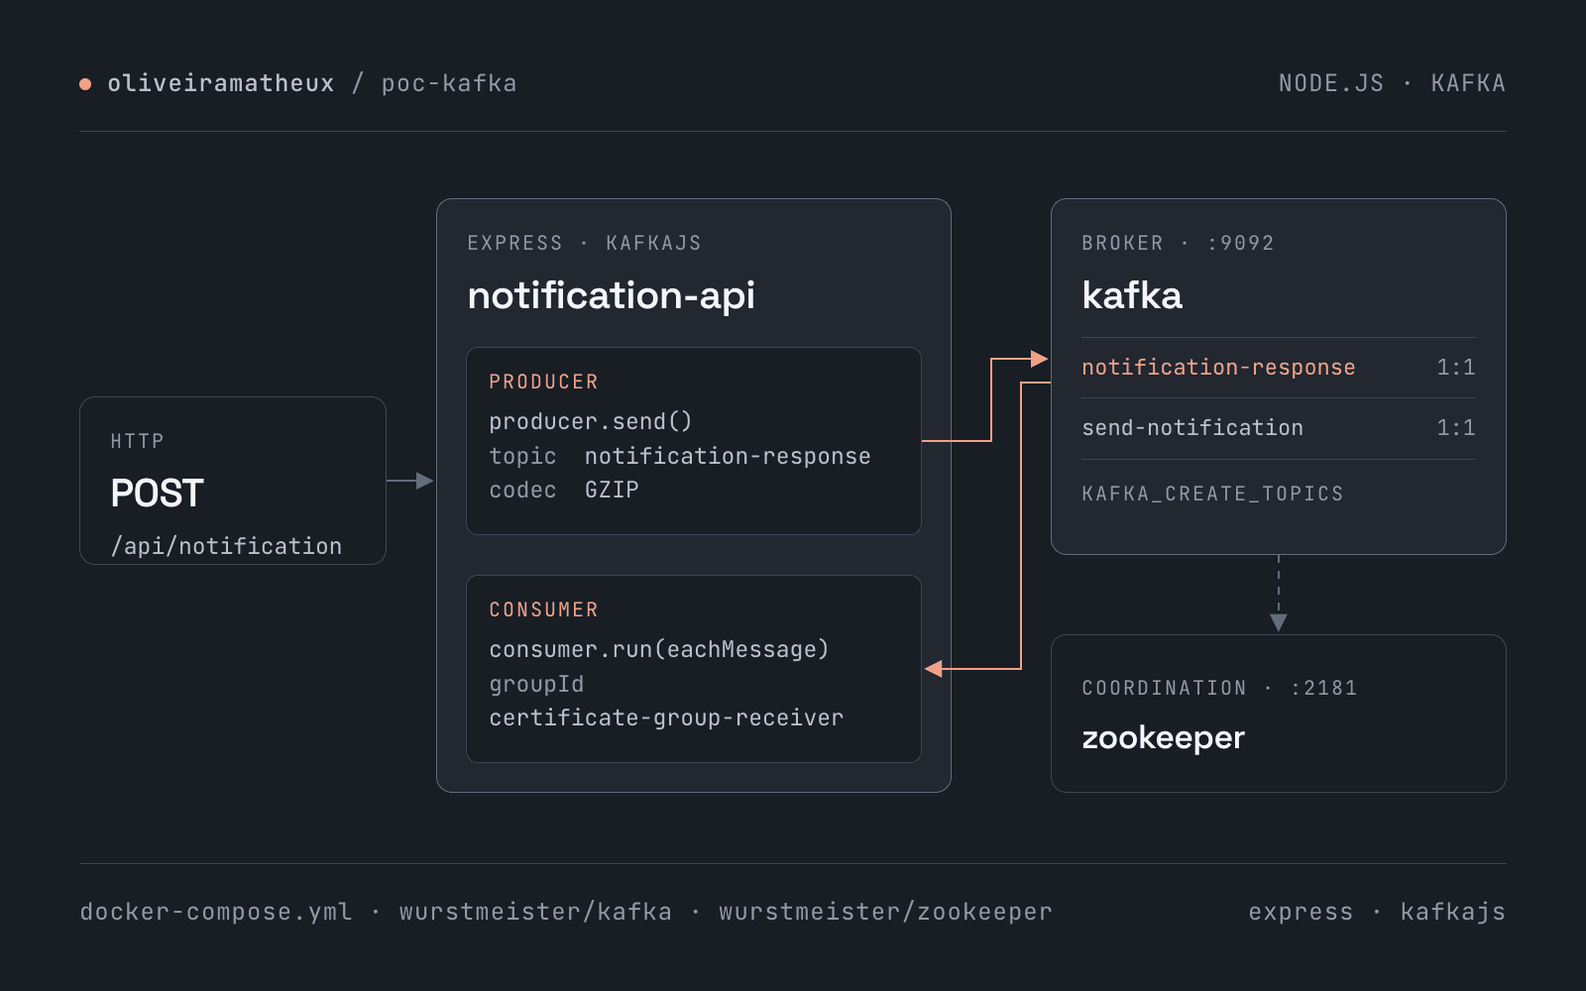This screenshot has height=991, width=1586.
Task: Select the "notification-api" service title
Action: [611, 295]
